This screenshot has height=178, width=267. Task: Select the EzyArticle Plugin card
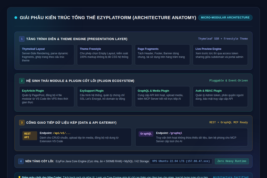(47, 96)
